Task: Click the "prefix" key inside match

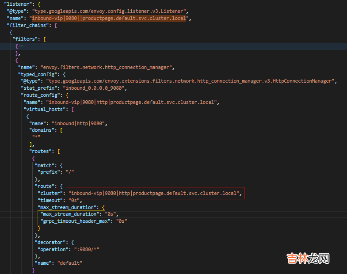Action: pyautogui.click(x=50, y=172)
